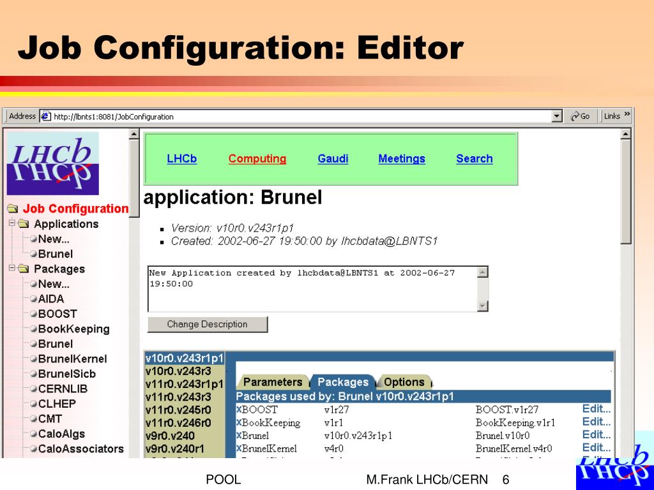The height and width of the screenshot is (490, 654).
Task: Click the LHCb logo in the sidebar
Action: (x=53, y=163)
